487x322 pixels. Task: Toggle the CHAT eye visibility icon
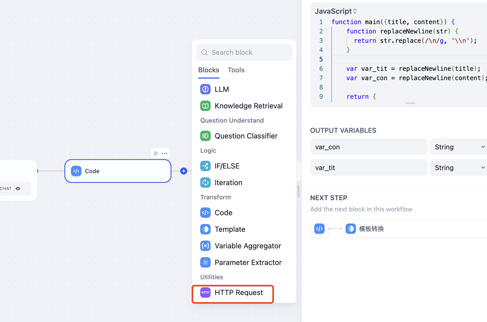point(18,188)
